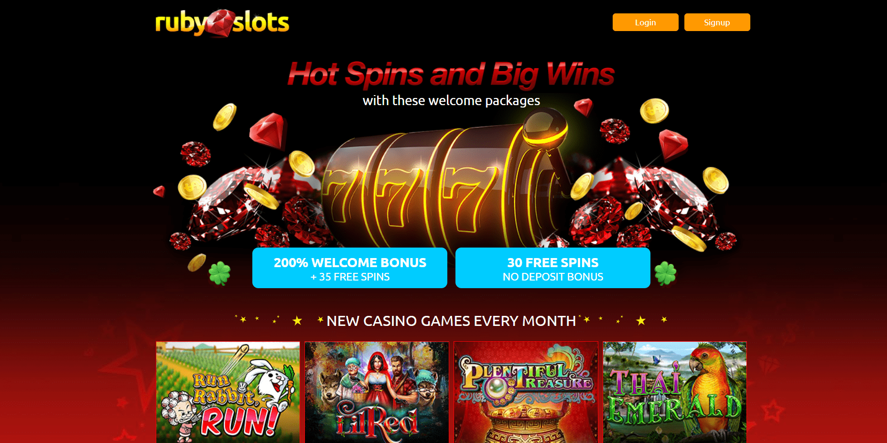
Task: Click the Hot Spins and Big Wins headline
Action: coord(451,75)
